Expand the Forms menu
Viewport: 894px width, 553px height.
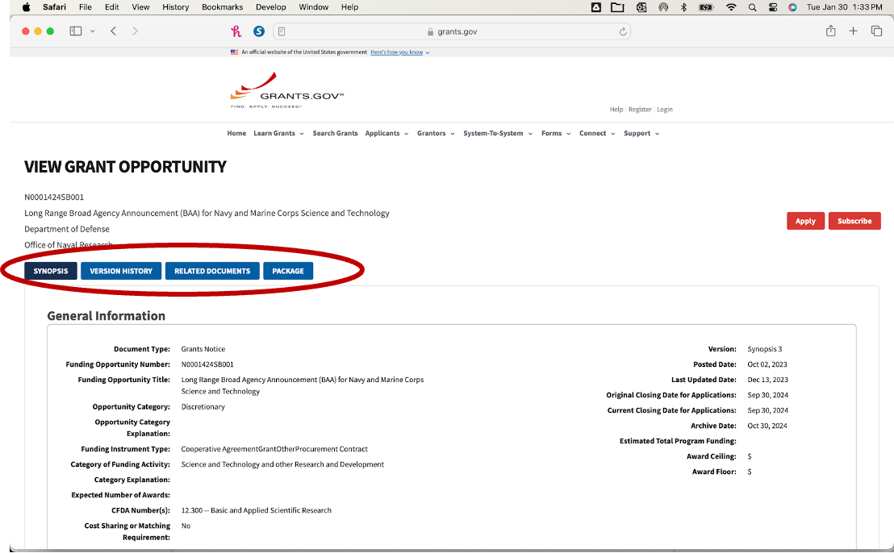(556, 133)
